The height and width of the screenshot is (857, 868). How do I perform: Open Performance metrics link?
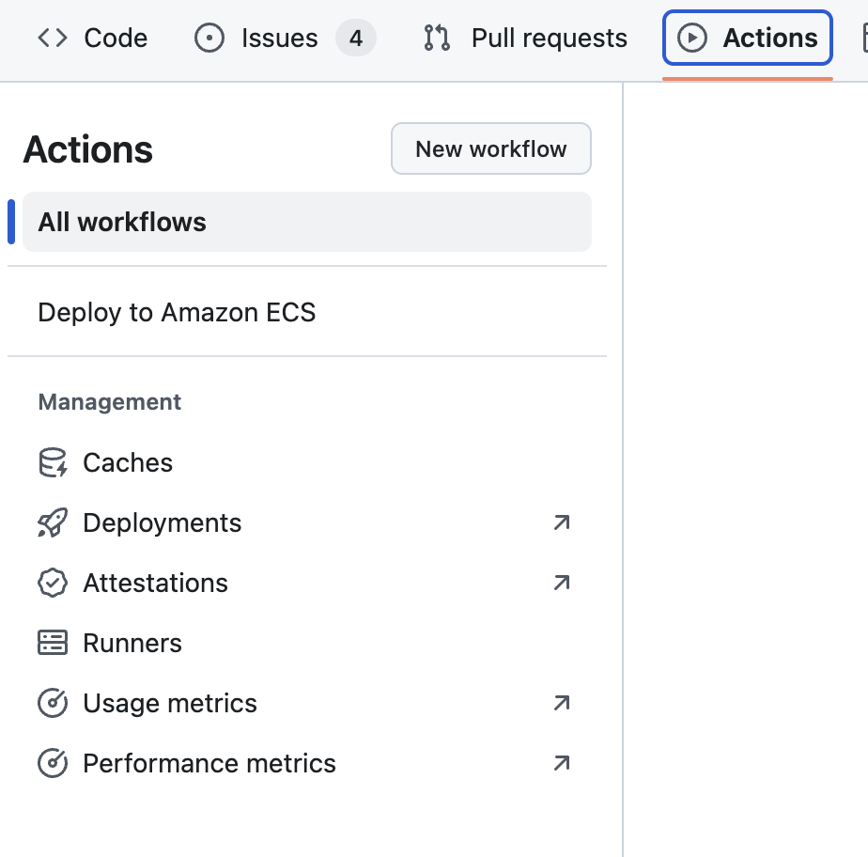pos(307,763)
